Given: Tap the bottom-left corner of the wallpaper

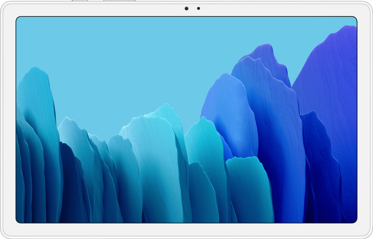Looking at the screenshot, I should pyautogui.click(x=19, y=220).
